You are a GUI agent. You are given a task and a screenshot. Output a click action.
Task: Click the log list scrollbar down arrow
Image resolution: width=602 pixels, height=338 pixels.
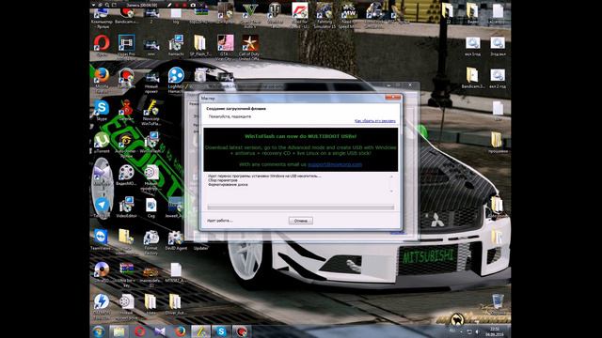click(391, 191)
